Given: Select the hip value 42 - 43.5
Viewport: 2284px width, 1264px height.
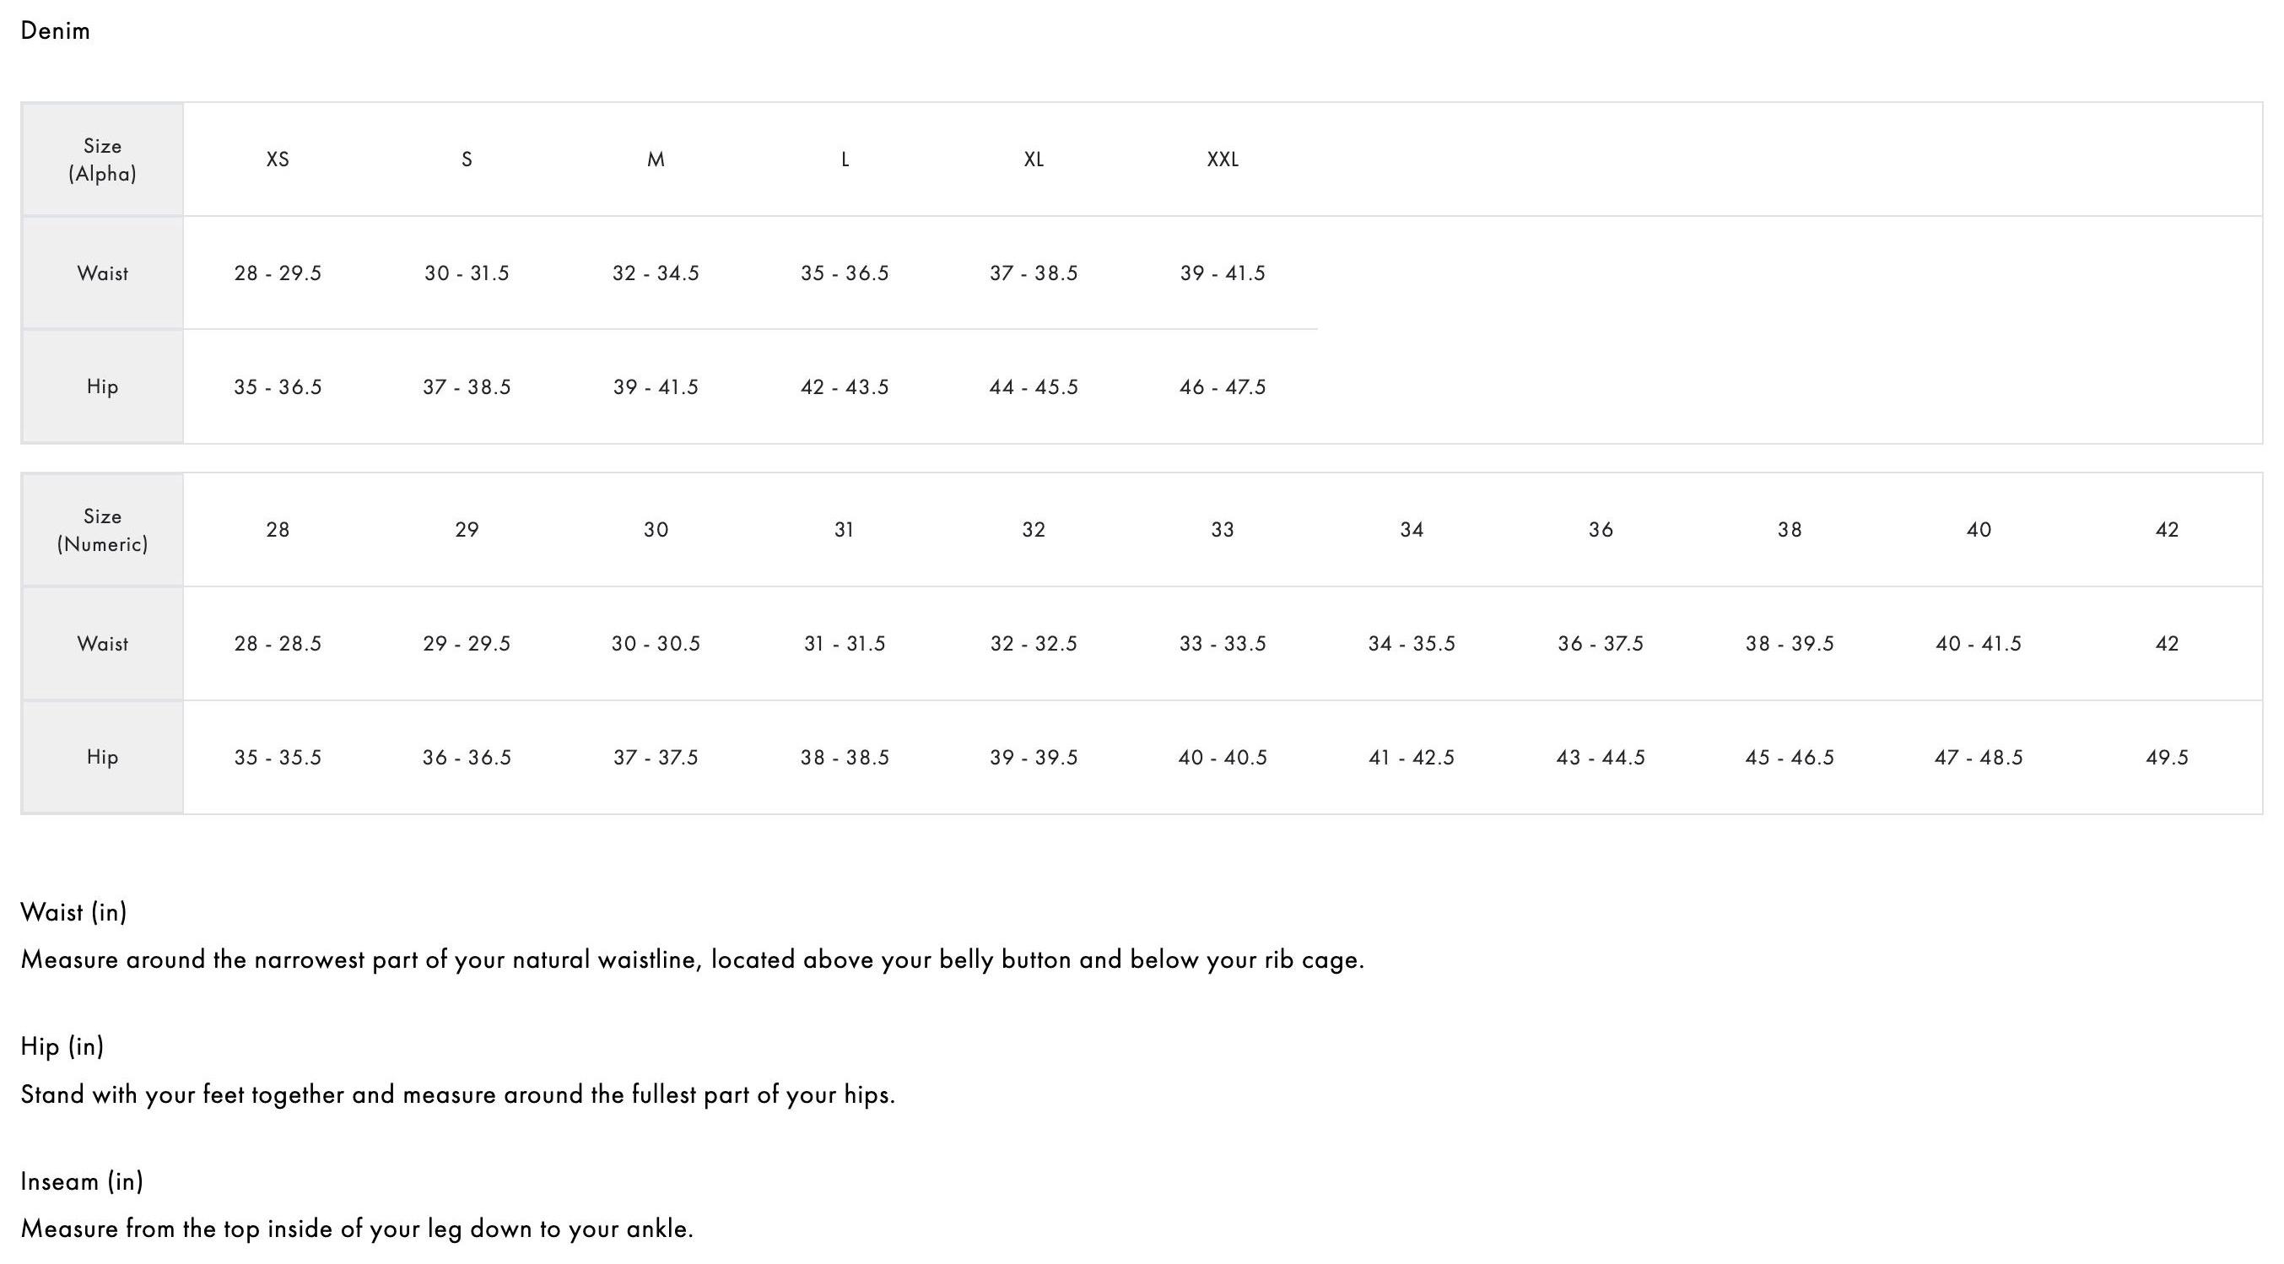Looking at the screenshot, I should [x=844, y=387].
